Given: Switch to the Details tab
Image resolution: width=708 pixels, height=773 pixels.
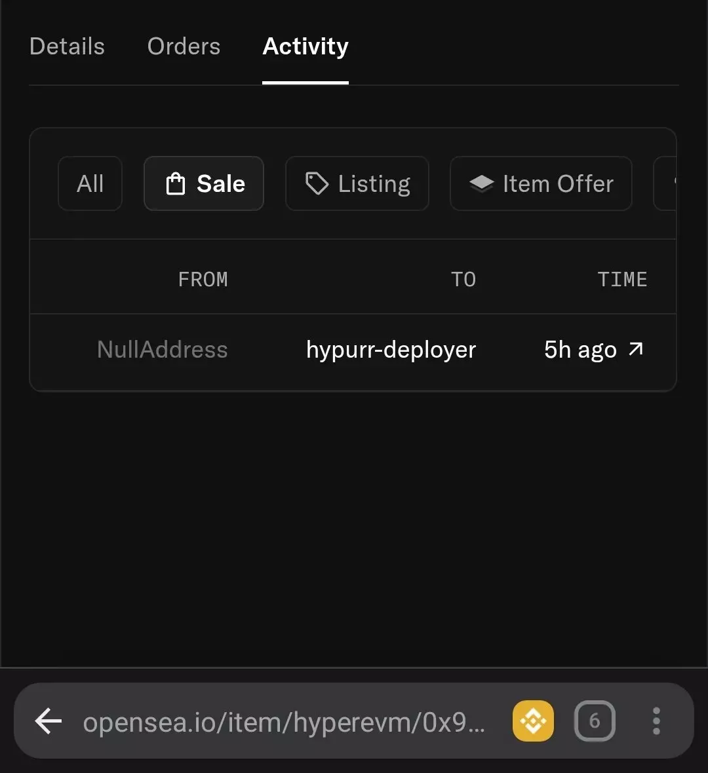Looking at the screenshot, I should coord(67,47).
